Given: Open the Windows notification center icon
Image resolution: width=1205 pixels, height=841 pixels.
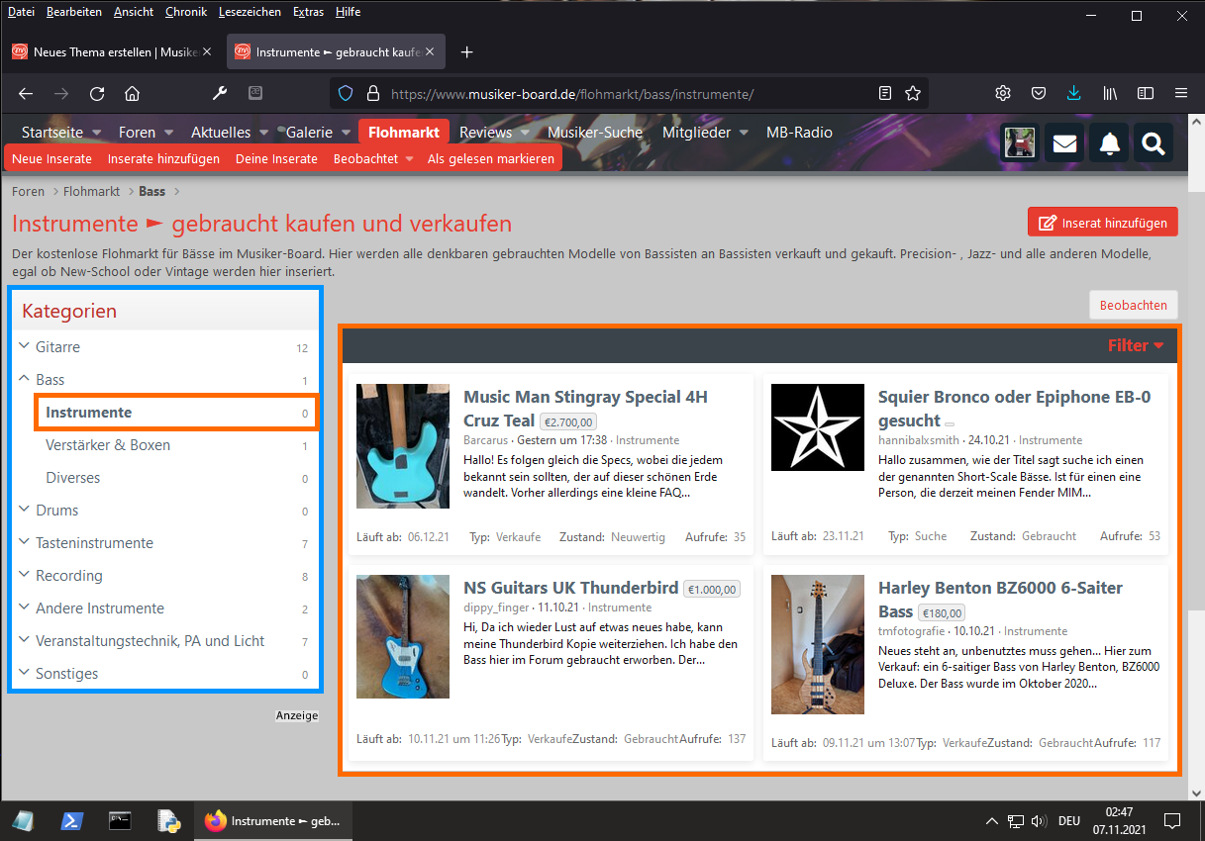Looking at the screenshot, I should (x=1171, y=821).
